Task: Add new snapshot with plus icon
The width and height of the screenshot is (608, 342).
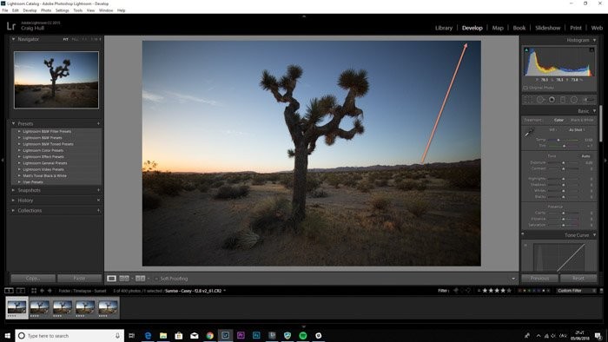Action: click(98, 190)
